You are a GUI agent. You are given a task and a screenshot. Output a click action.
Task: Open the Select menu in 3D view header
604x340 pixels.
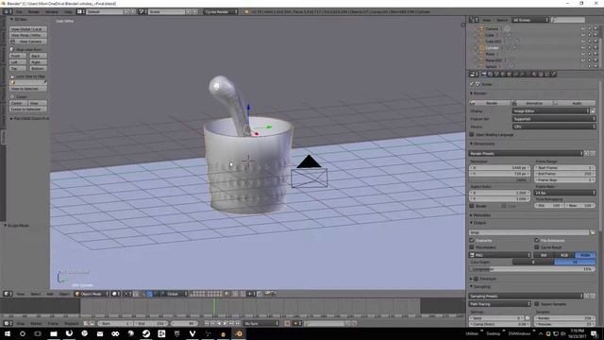36,294
